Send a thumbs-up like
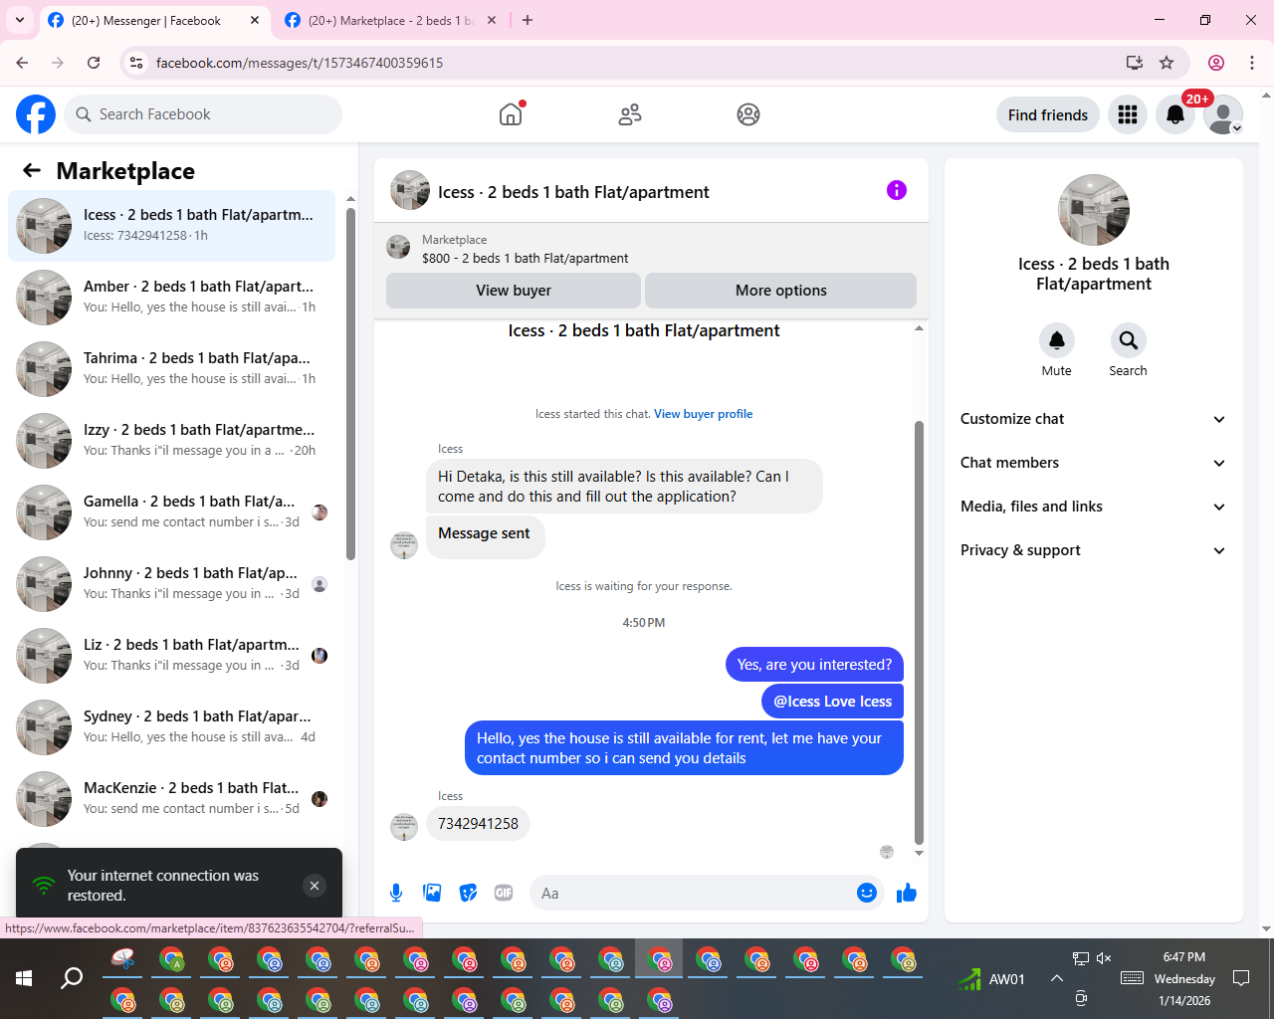The height and width of the screenshot is (1019, 1274). tap(906, 893)
